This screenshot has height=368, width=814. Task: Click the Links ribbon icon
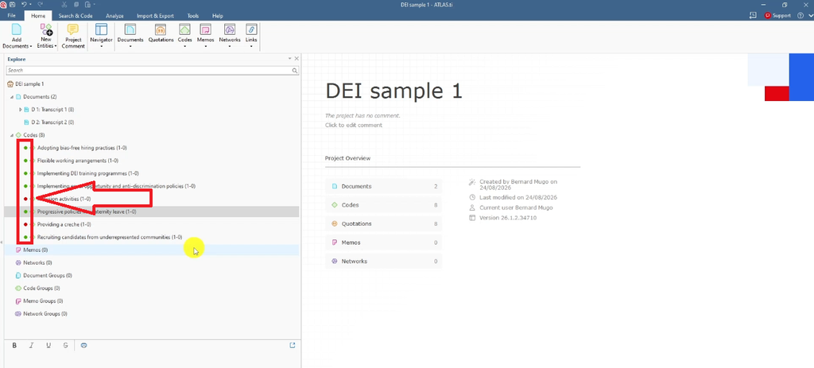[251, 30]
